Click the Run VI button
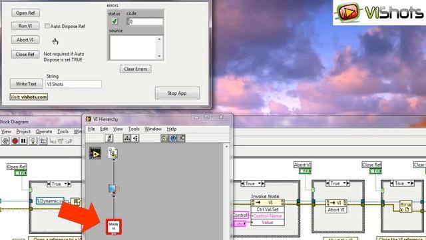Image resolution: width=426 pixels, height=240 pixels. coord(25,26)
